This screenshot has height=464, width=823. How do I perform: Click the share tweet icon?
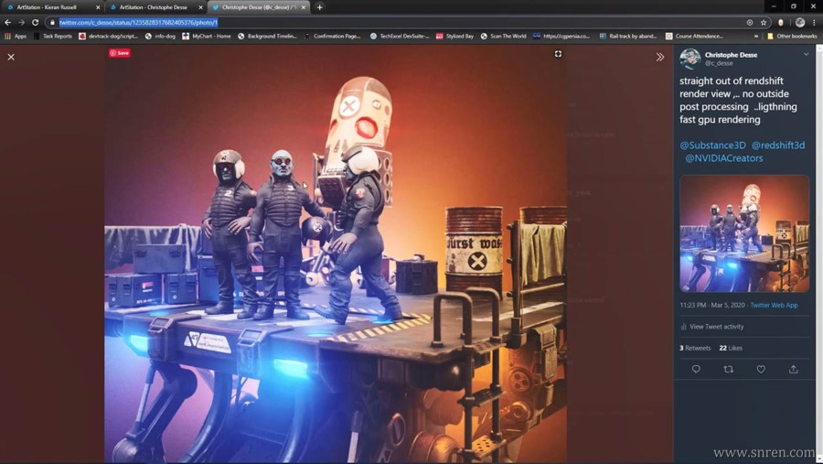[x=793, y=369]
